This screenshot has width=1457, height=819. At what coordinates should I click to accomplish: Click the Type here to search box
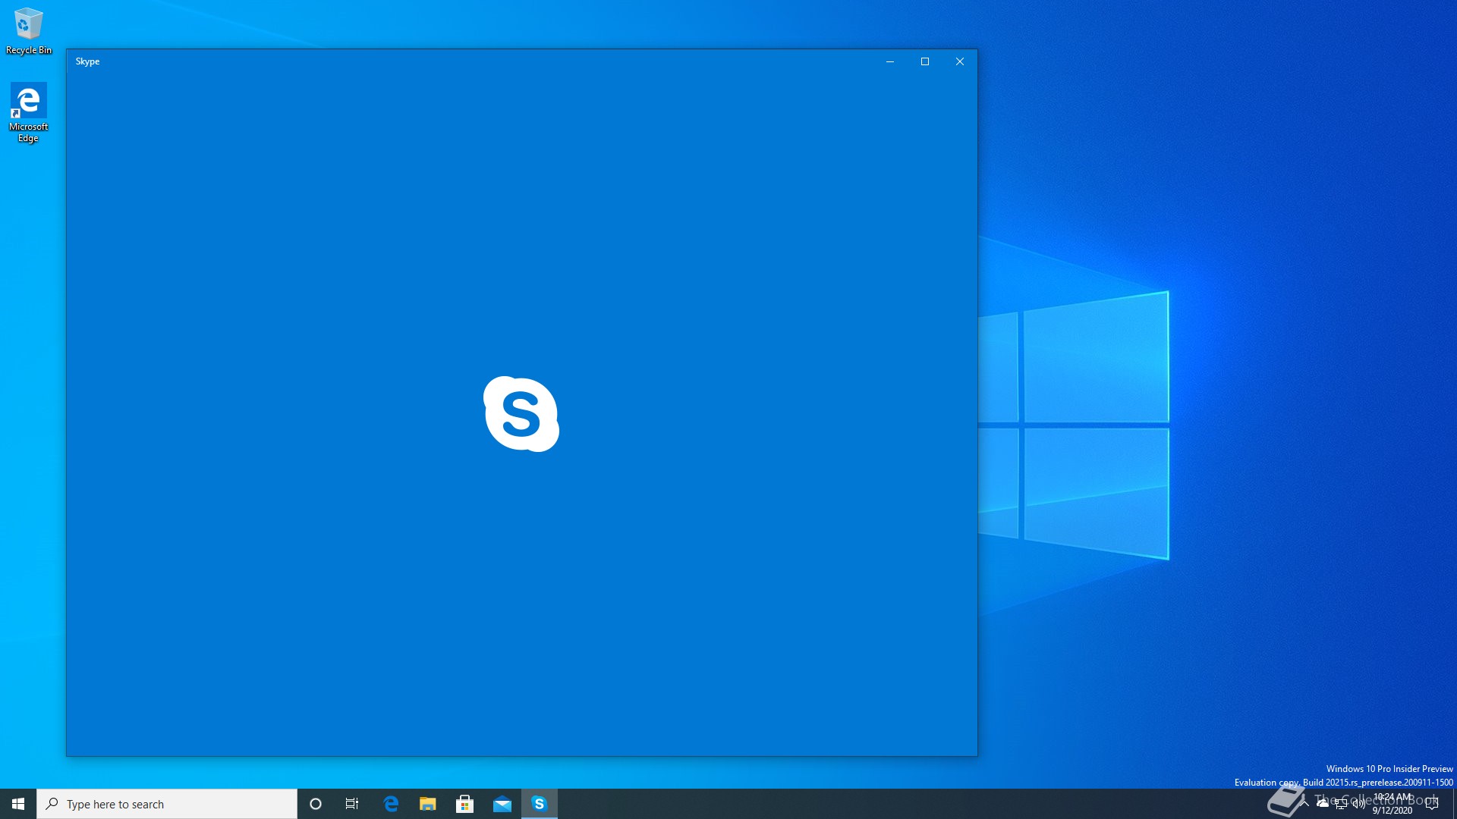pos(167,804)
